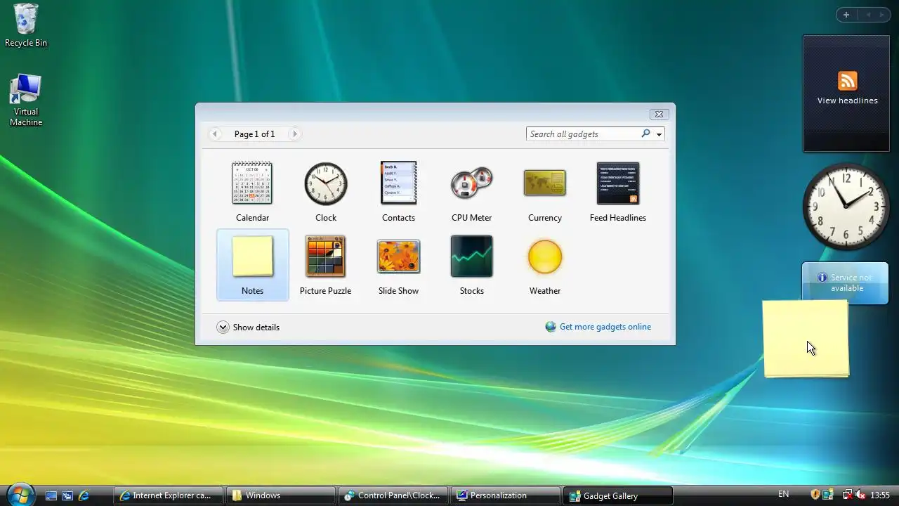Image resolution: width=899 pixels, height=506 pixels.
Task: Select the Clock gadget in gallery
Action: tap(325, 191)
